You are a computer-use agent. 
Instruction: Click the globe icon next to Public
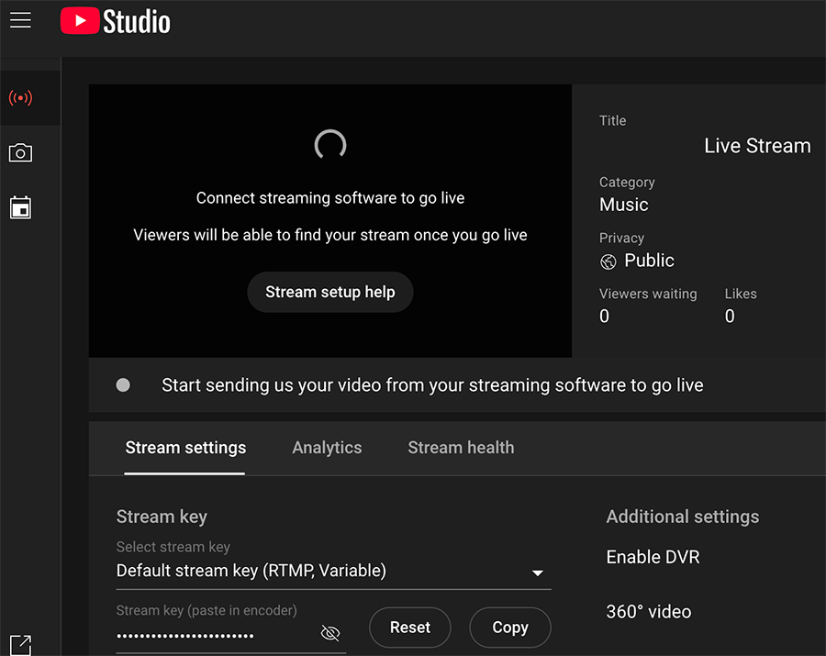click(x=608, y=261)
